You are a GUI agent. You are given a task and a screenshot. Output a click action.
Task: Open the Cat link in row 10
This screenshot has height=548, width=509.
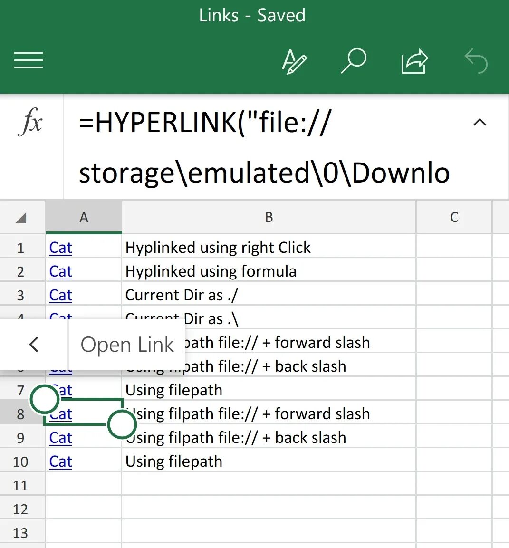pyautogui.click(x=61, y=461)
